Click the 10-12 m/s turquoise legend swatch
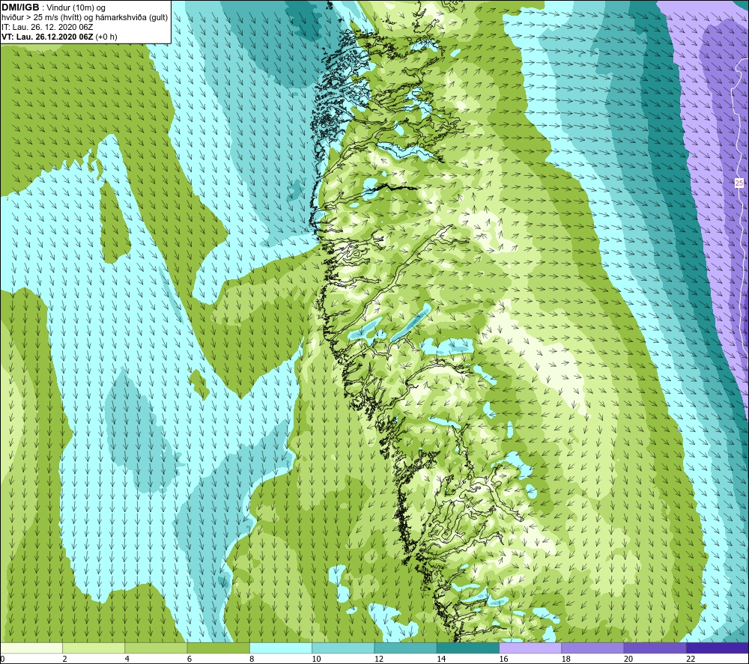The width and height of the screenshot is (749, 664). (x=343, y=648)
